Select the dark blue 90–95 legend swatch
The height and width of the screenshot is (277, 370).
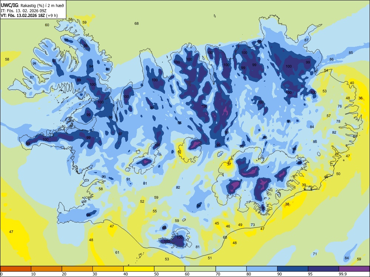(293, 269)
